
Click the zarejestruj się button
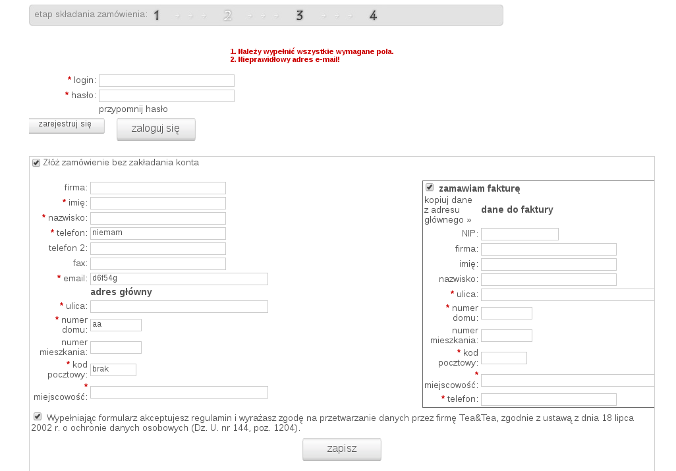67,125
